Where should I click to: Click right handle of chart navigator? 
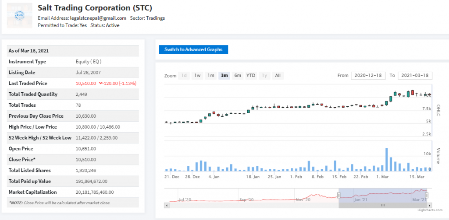click(x=427, y=195)
